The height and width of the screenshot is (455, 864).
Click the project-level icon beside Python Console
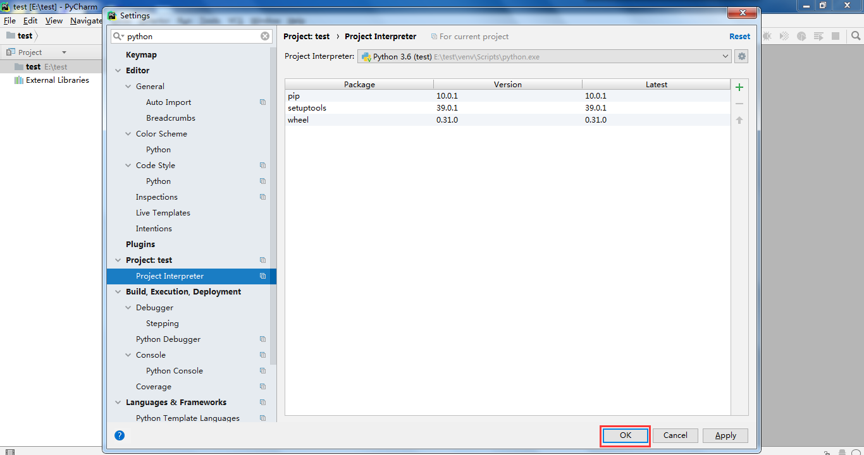tap(262, 371)
